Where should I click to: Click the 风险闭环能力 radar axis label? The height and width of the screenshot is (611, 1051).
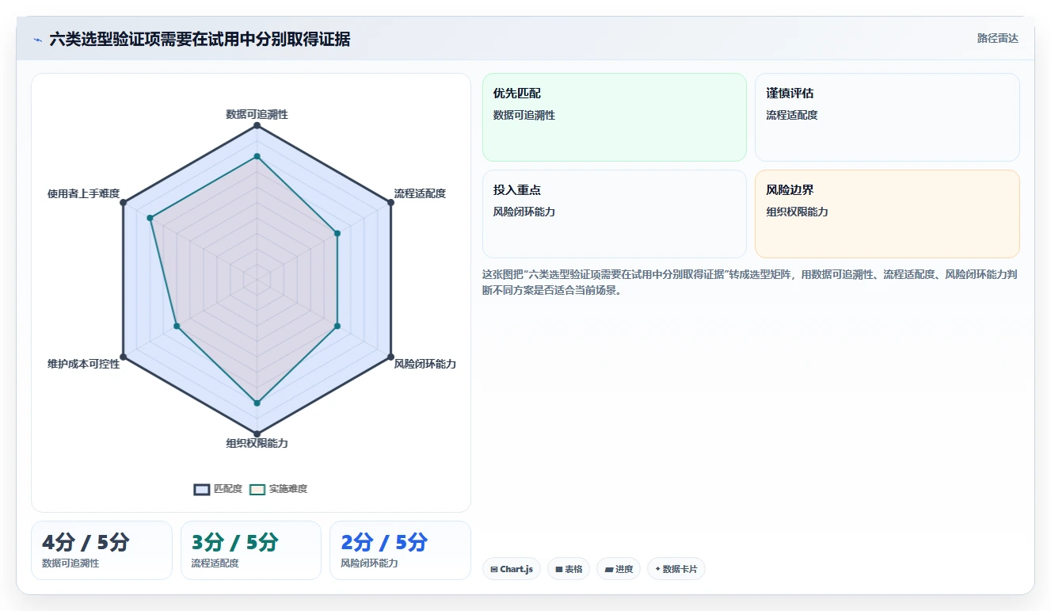[x=425, y=364]
